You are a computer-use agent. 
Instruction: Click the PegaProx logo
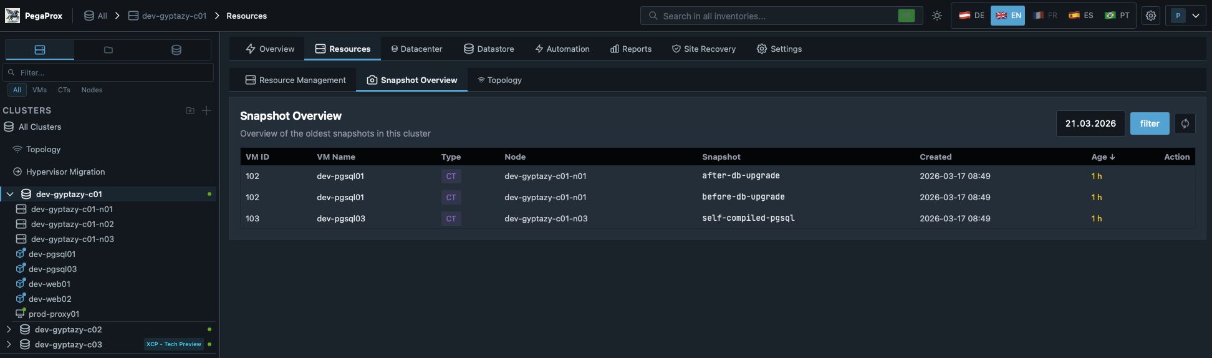(x=12, y=16)
